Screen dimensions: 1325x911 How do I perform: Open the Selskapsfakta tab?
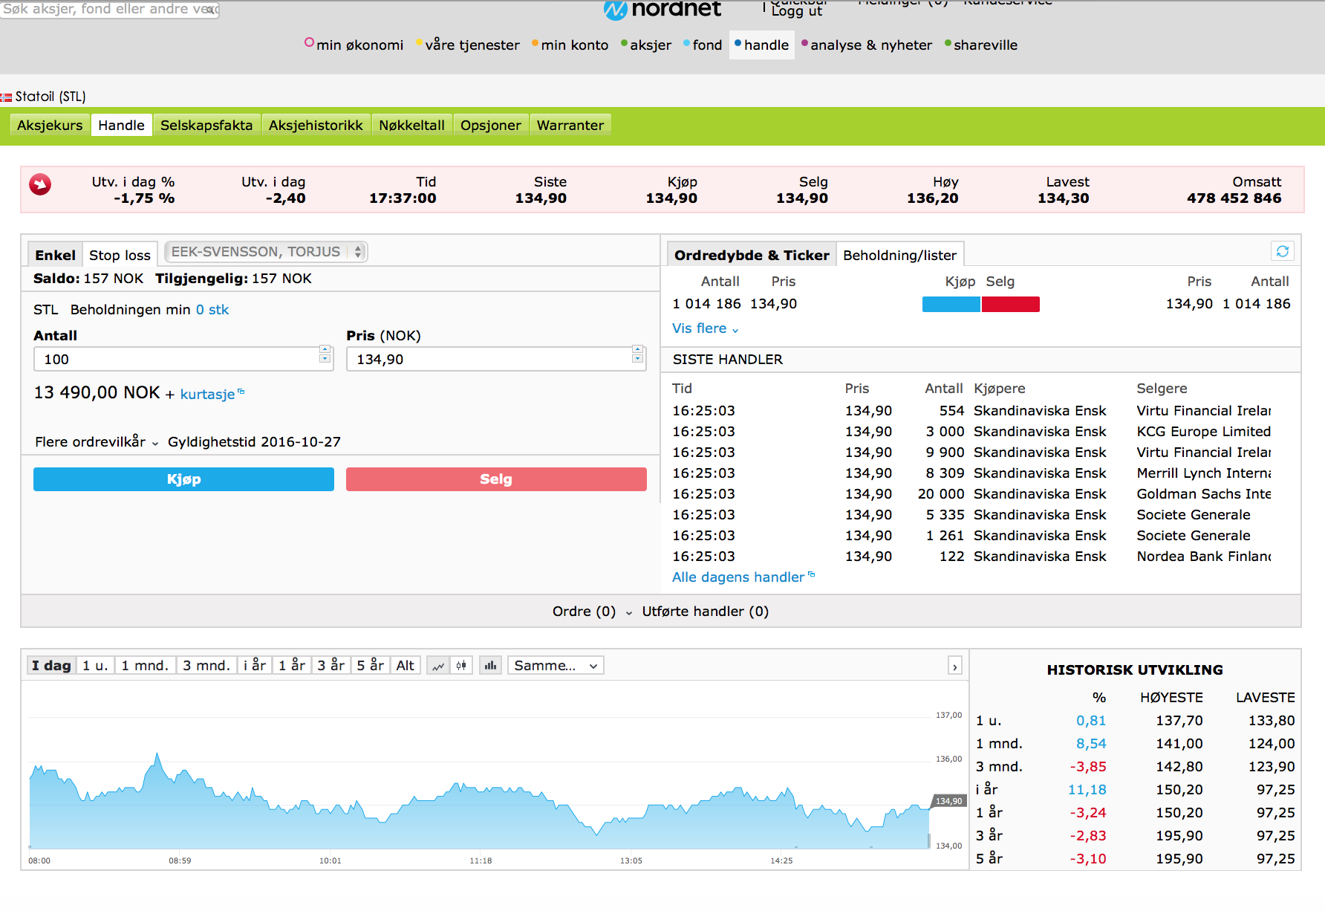coord(206,125)
